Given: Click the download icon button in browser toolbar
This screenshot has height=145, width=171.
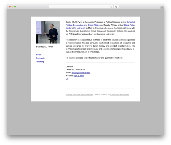Looking at the screenshot, I should coord(116,7).
